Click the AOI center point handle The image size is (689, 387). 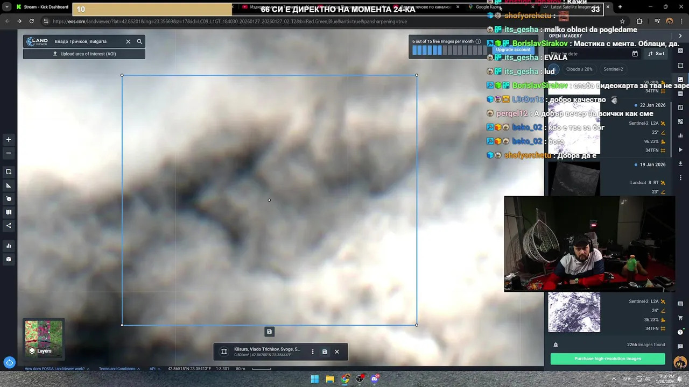point(269,200)
